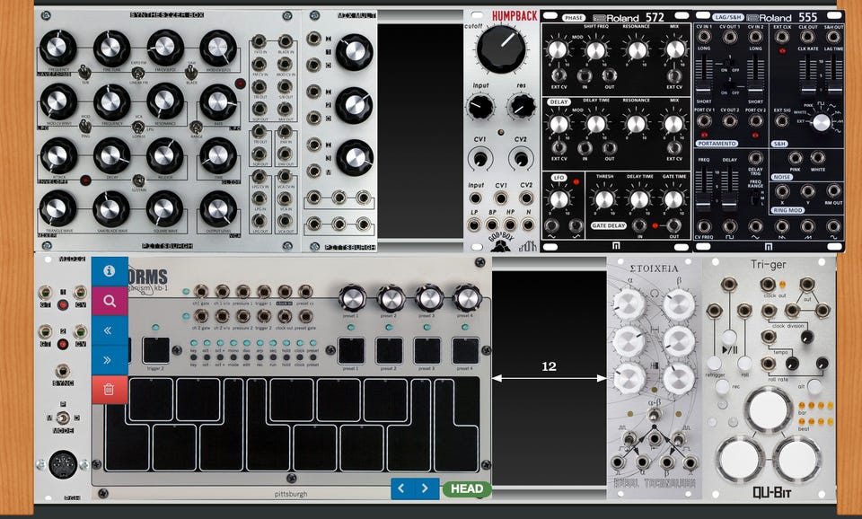This screenshot has width=862, height=519.
Task: Click the Roland 572 GATE TIME knob
Action: pyautogui.click(x=673, y=199)
